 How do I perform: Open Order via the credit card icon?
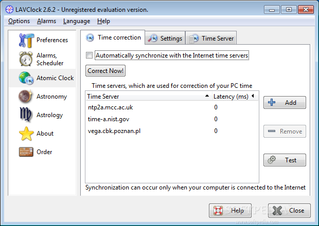26,152
